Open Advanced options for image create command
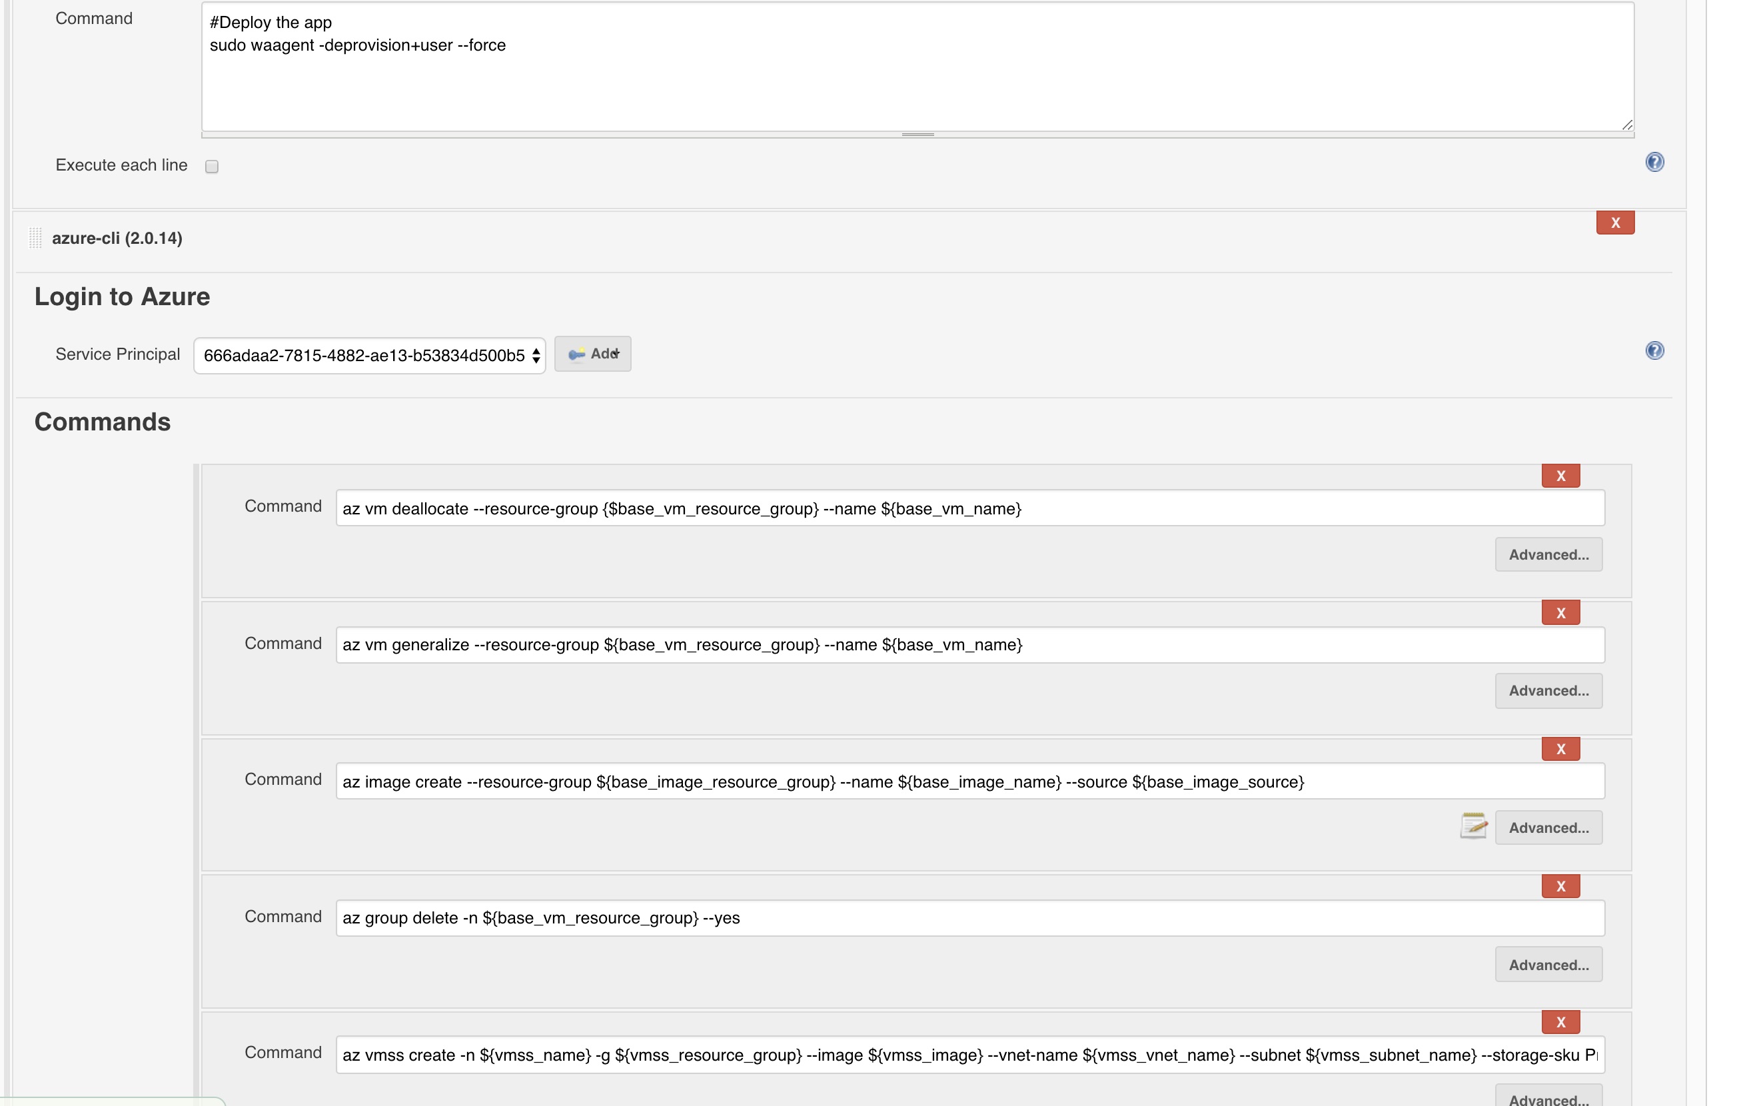Image resolution: width=1739 pixels, height=1106 pixels. (x=1548, y=828)
